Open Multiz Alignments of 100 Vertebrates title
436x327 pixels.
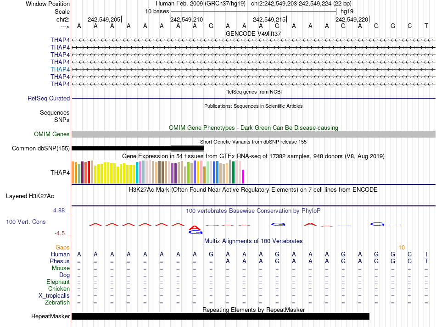(x=253, y=241)
